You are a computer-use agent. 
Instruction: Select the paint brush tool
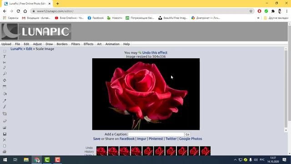click(5, 107)
